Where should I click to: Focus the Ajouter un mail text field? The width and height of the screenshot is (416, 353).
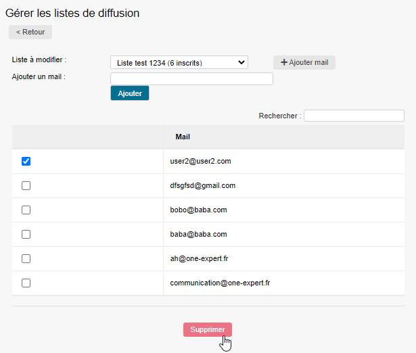191,79
